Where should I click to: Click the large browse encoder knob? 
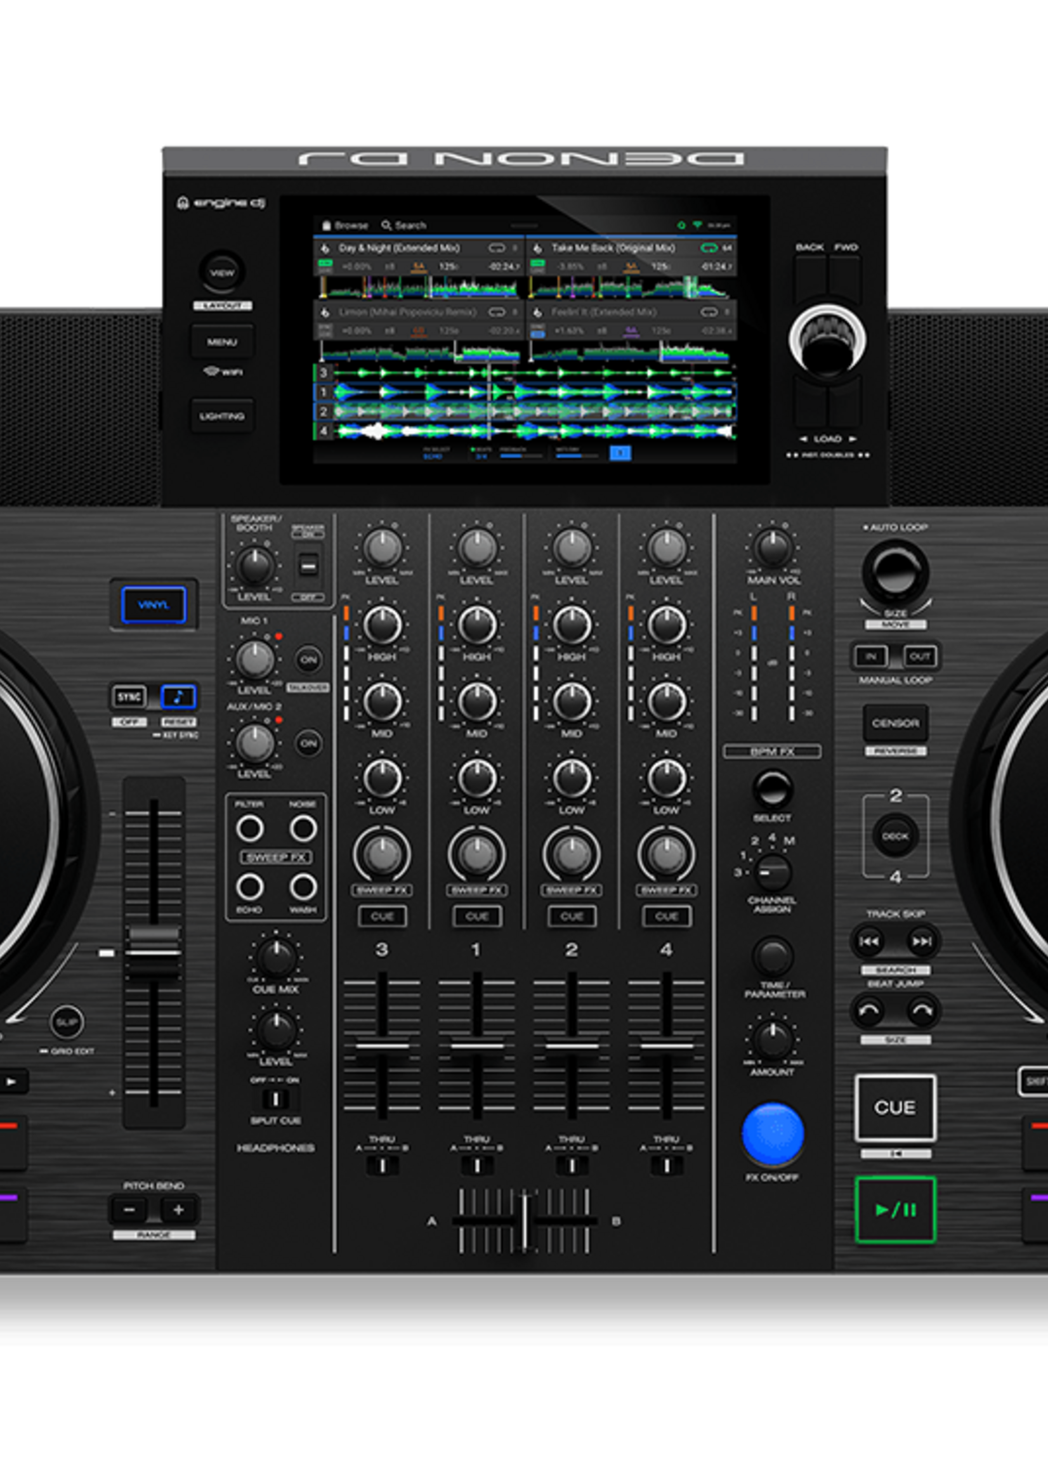pos(828,341)
